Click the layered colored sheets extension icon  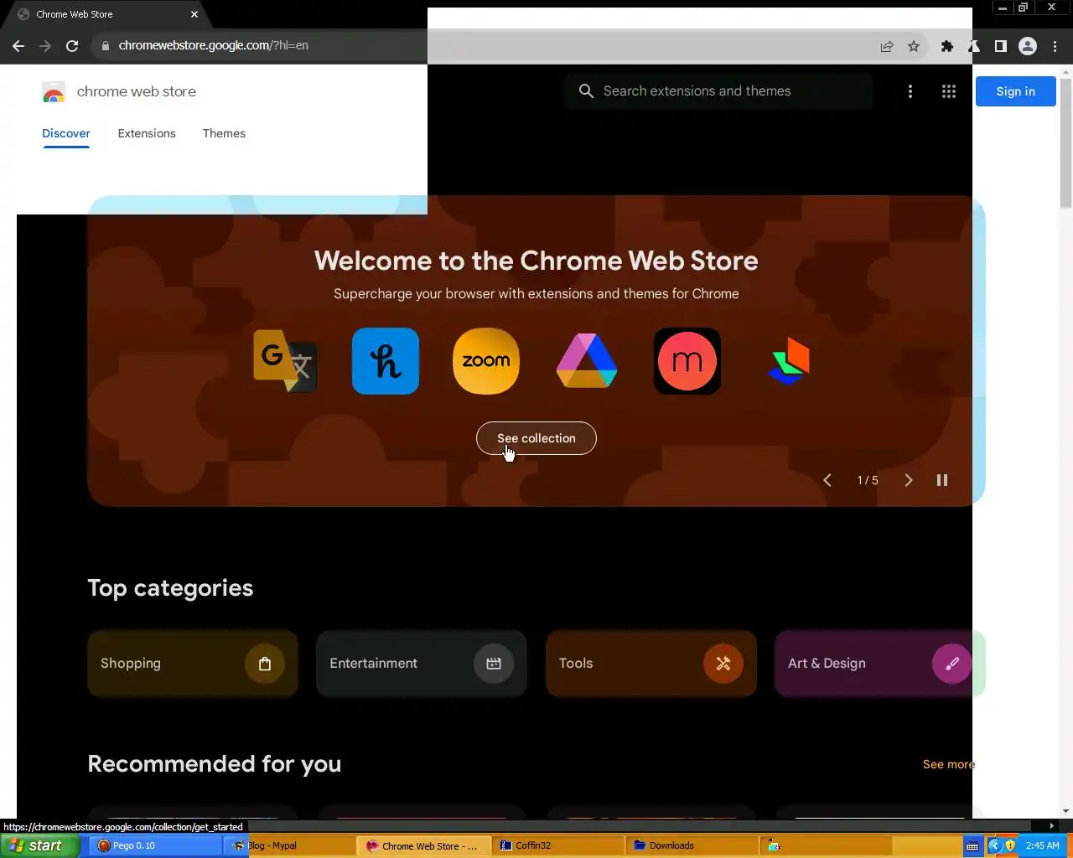[789, 361]
